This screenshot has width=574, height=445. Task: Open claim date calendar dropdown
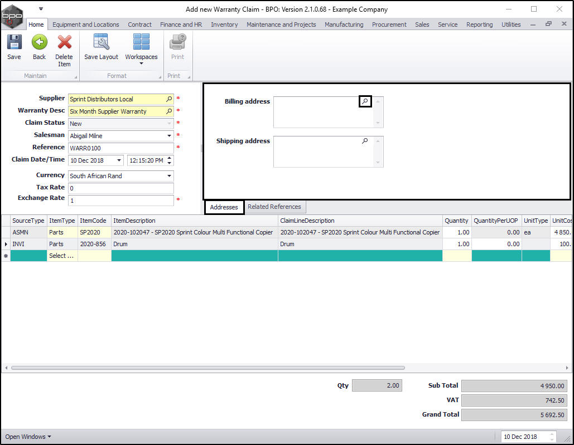click(119, 160)
